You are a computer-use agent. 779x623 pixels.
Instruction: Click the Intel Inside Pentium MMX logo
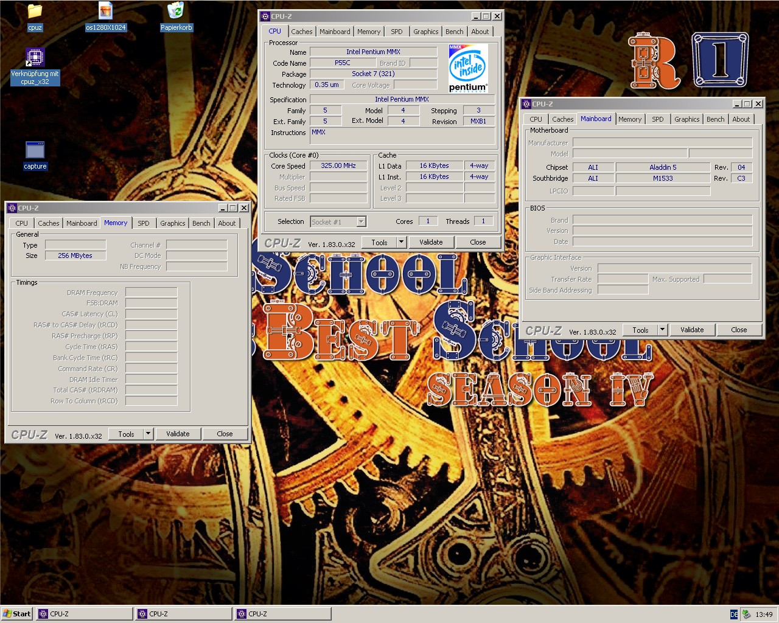[468, 68]
